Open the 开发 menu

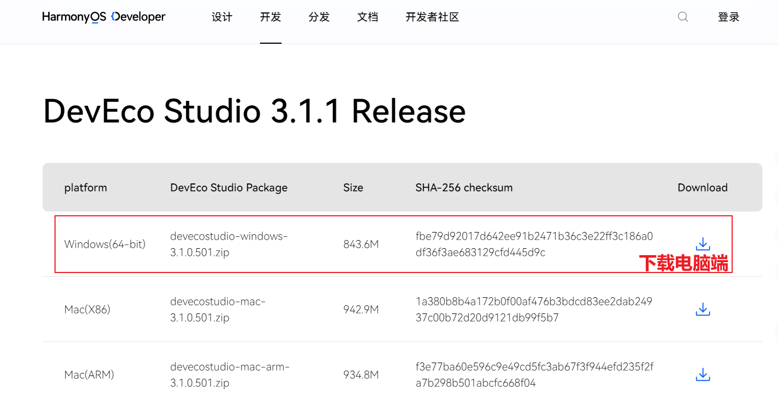(x=270, y=17)
